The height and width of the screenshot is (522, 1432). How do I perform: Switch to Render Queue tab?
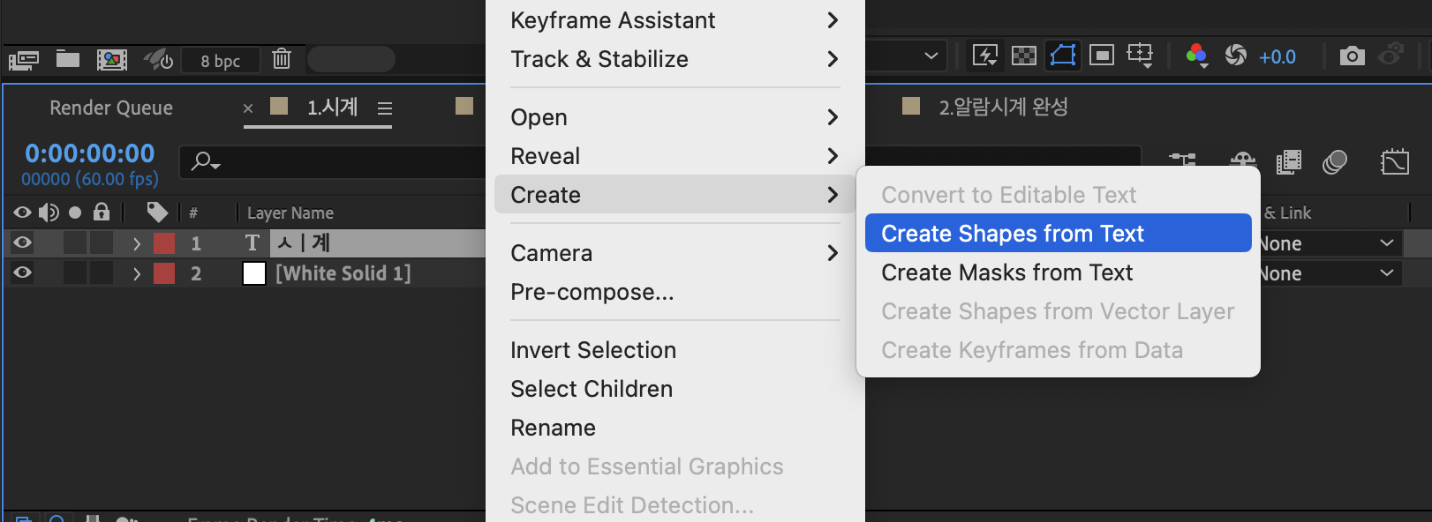pyautogui.click(x=111, y=108)
